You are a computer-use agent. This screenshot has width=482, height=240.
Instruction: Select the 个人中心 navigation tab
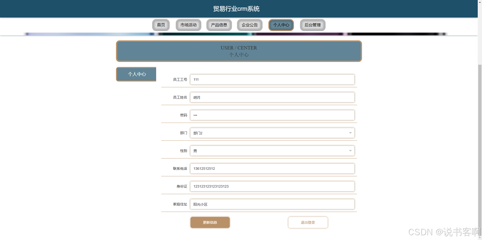pyautogui.click(x=281, y=25)
